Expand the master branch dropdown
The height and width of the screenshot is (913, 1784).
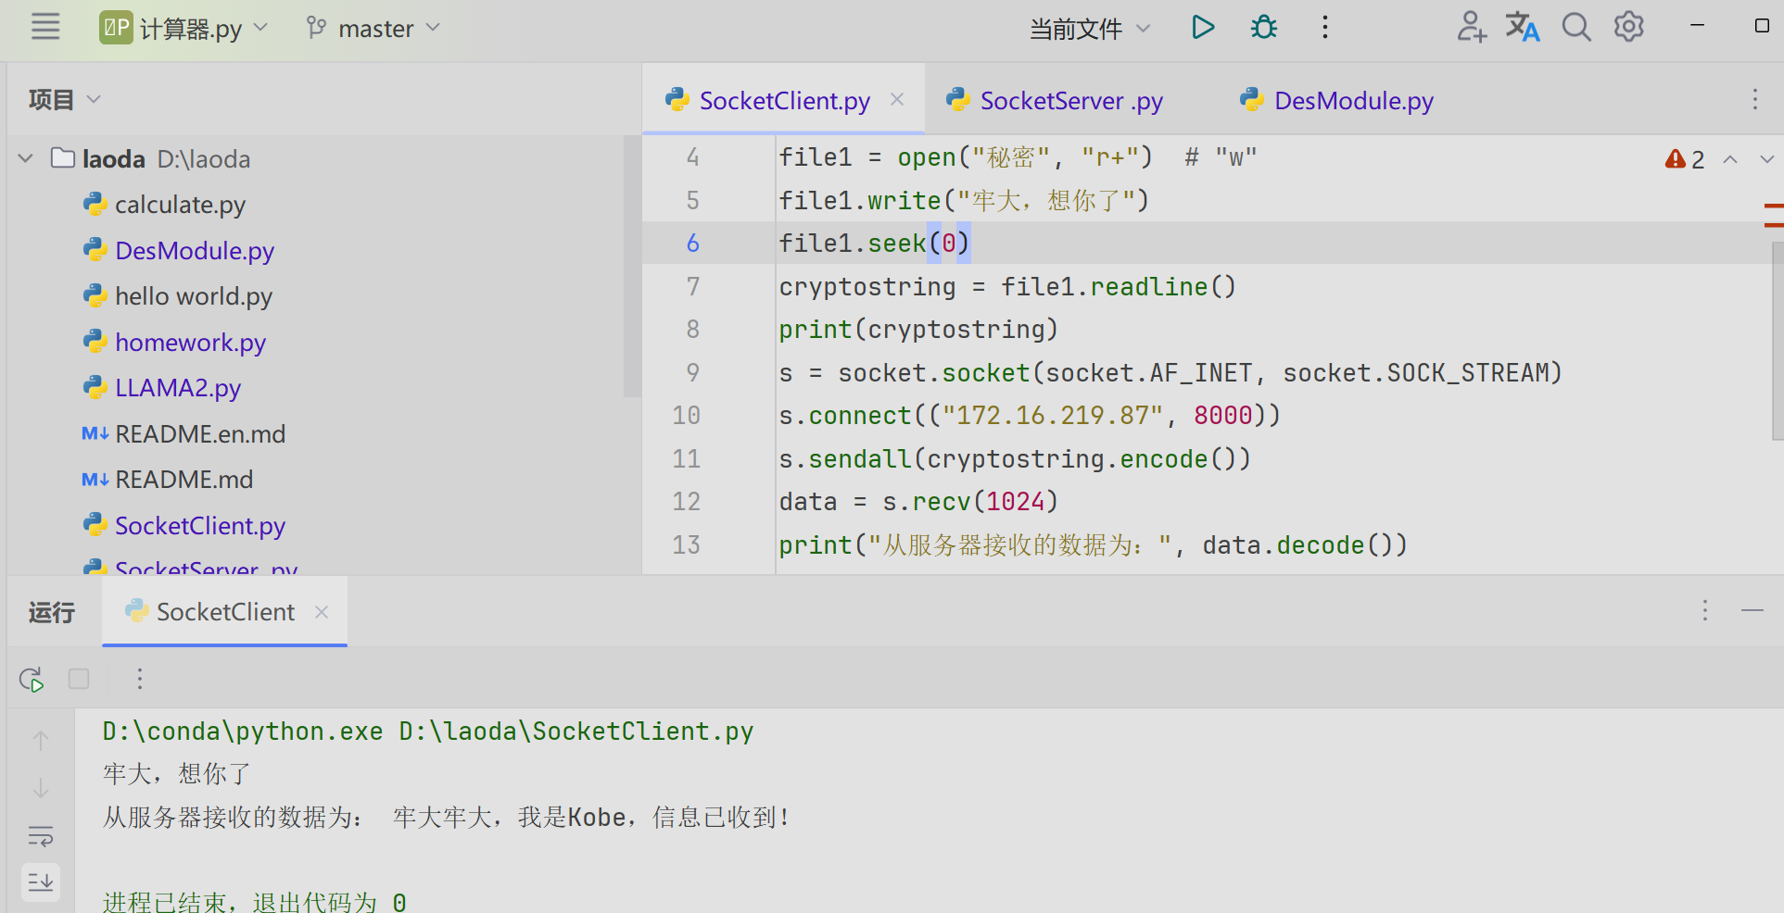373,29
